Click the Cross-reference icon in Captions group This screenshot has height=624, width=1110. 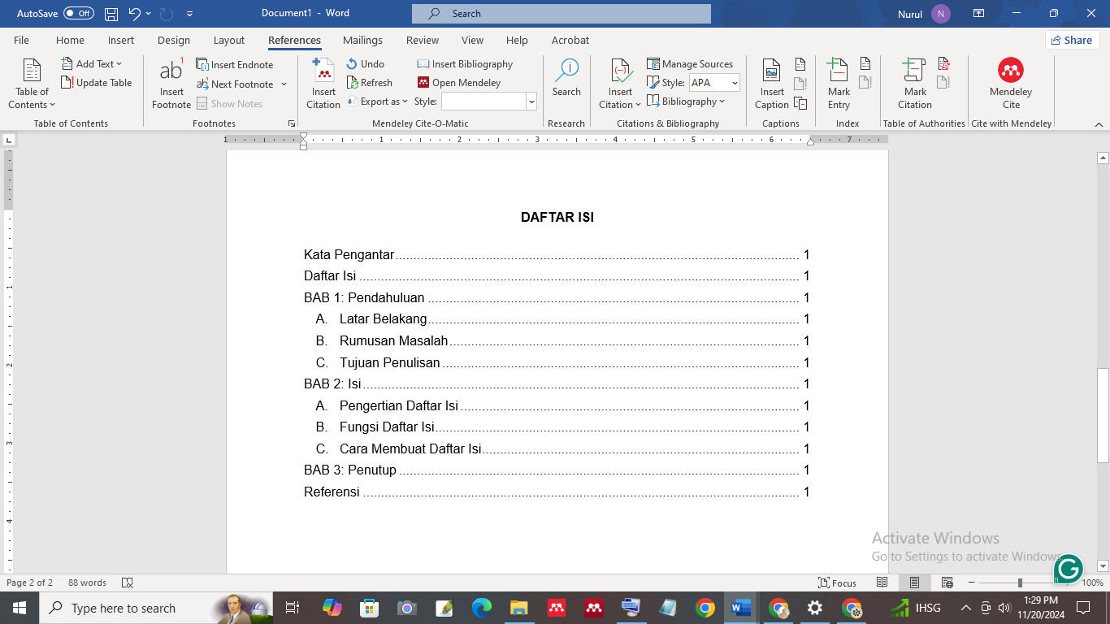coord(800,103)
